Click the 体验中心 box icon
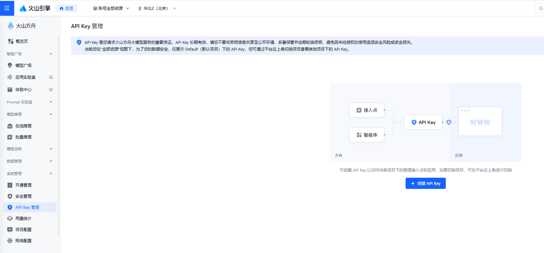The image size is (544, 253). click(10, 89)
